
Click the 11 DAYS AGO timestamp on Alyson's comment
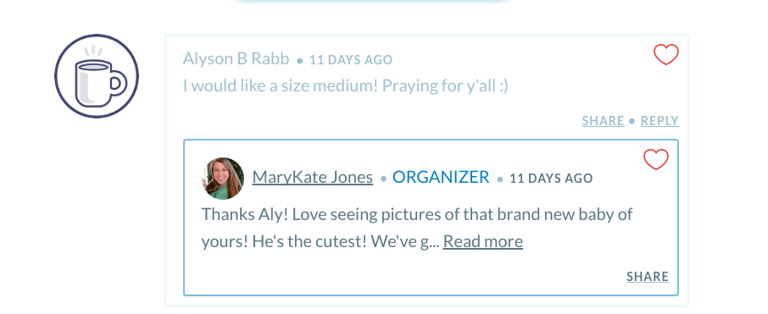tap(351, 60)
